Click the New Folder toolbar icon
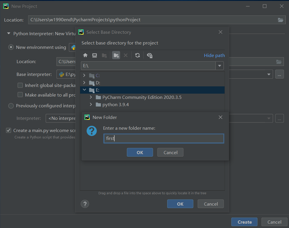The height and width of the screenshot is (228, 289). pos(116,55)
